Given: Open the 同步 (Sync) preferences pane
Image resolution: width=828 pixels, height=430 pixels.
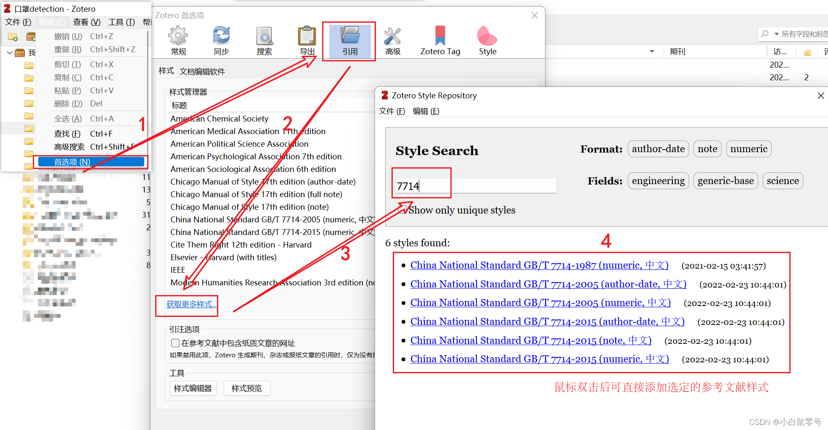Looking at the screenshot, I should (221, 41).
